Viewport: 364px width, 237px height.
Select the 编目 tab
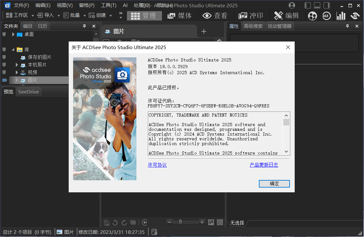point(28,26)
